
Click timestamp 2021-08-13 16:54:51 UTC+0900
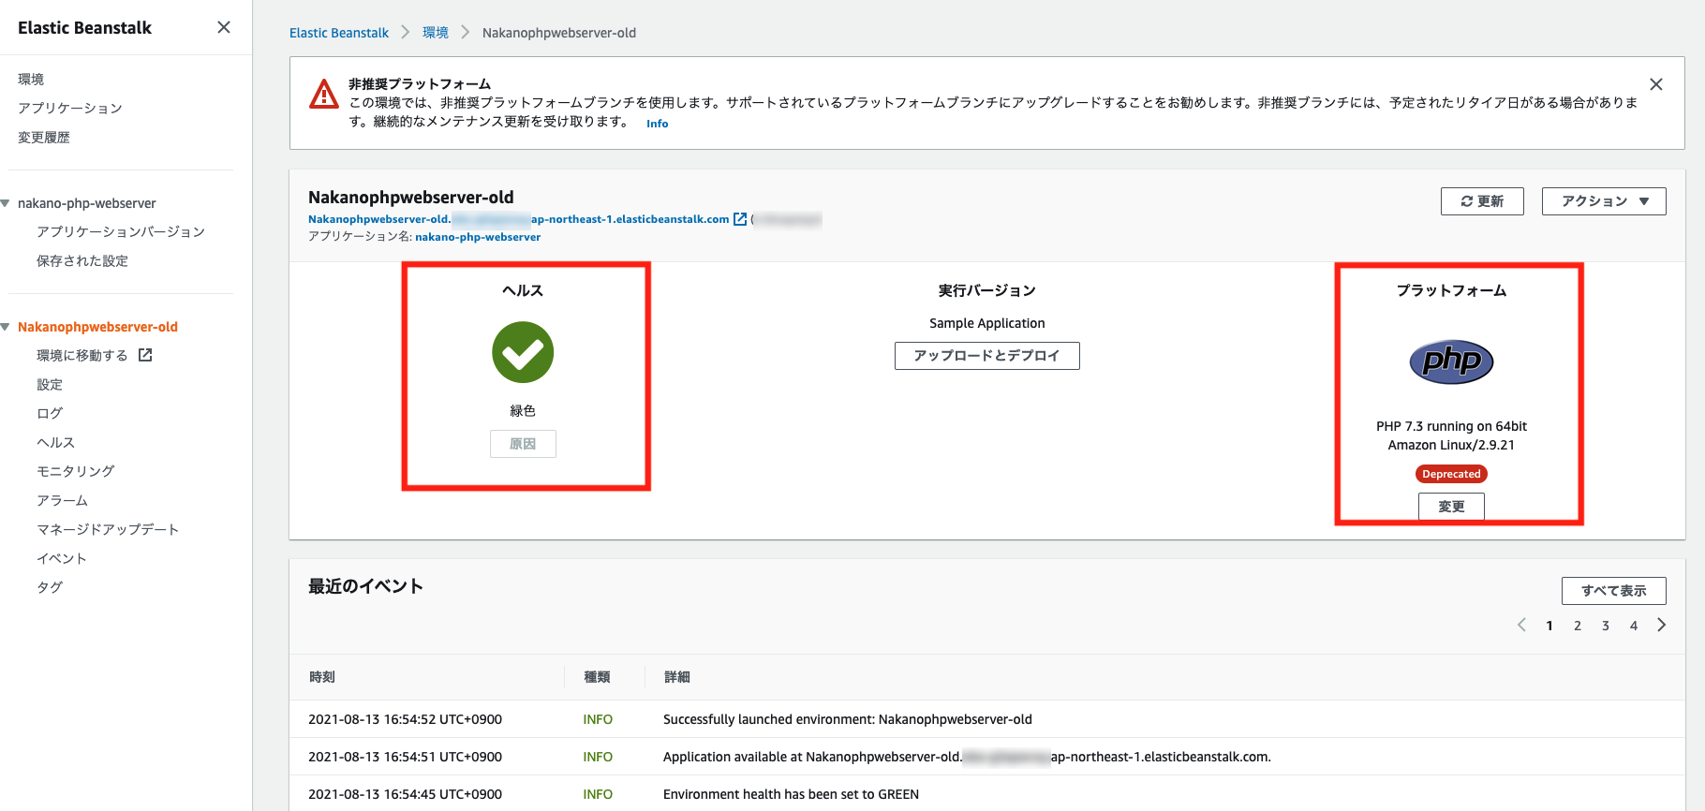coord(405,757)
